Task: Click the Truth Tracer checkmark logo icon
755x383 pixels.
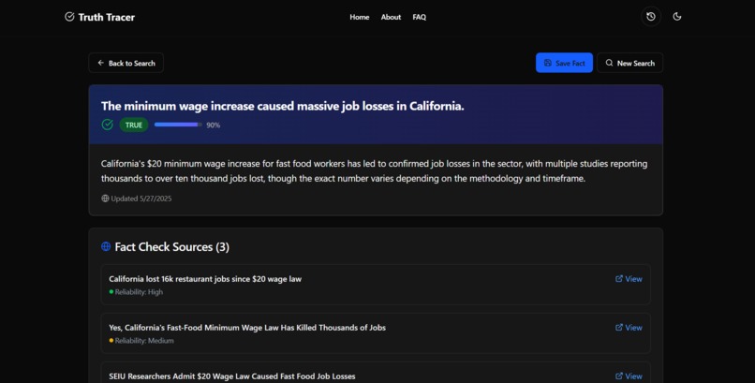Action: point(69,17)
